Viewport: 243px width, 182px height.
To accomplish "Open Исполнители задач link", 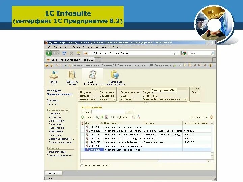I will [x=57, y=152].
